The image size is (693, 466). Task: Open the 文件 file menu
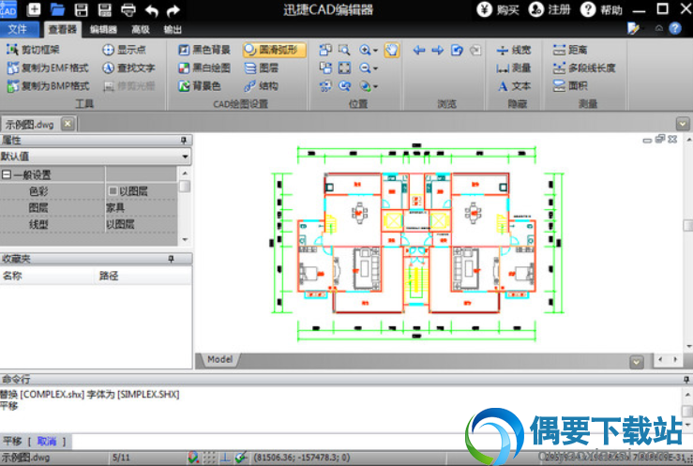click(x=18, y=29)
